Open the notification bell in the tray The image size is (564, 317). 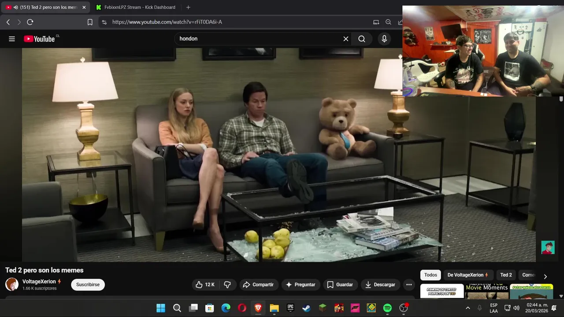tap(554, 308)
